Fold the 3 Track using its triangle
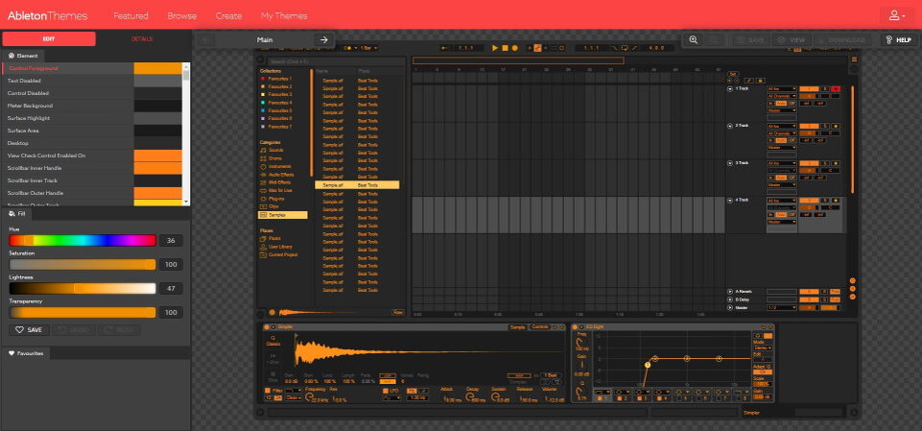Viewport: 922px width, 431px height. click(730, 163)
